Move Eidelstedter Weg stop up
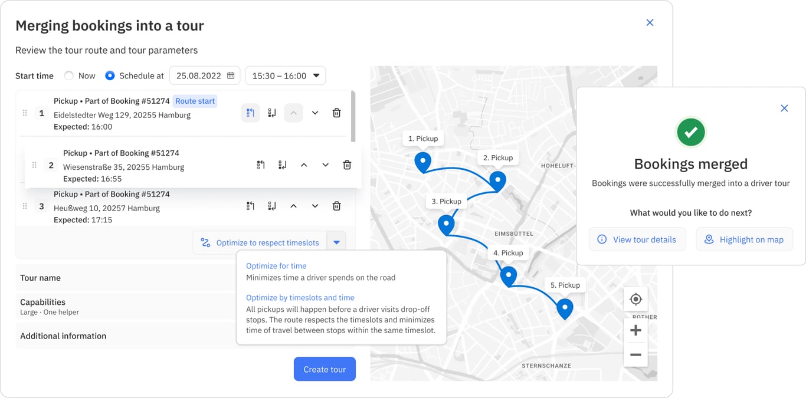806x398 pixels. (293, 113)
